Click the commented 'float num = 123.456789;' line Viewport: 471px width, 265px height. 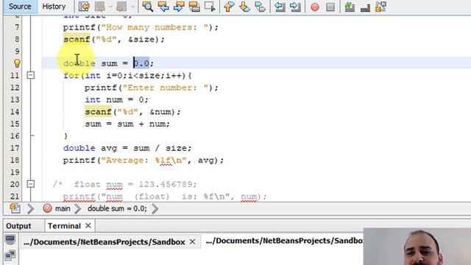135,184
